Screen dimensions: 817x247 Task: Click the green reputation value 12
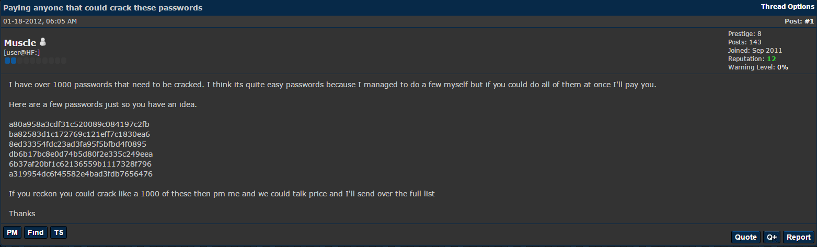[x=771, y=59]
